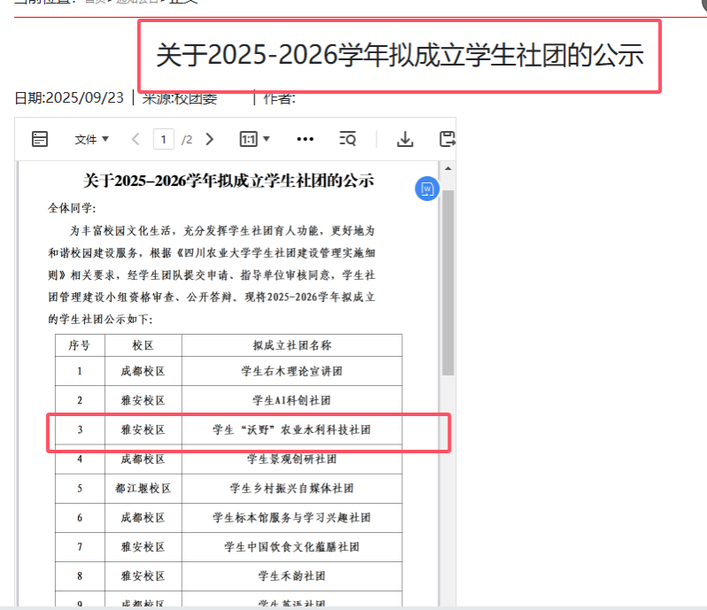Click the blue Word convert floating button
Screen dimensions: 707x610
[x=427, y=189]
